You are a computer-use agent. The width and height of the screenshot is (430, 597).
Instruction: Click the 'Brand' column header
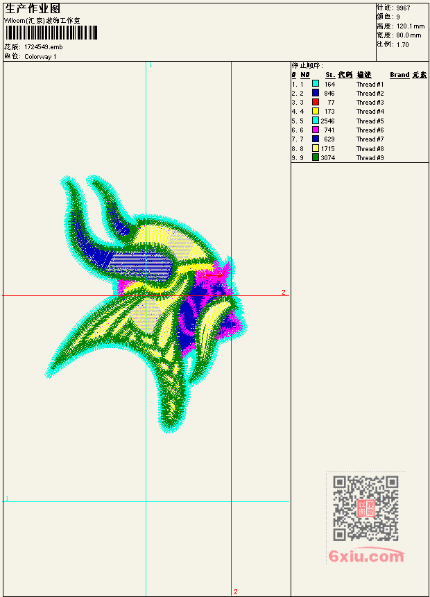point(399,75)
